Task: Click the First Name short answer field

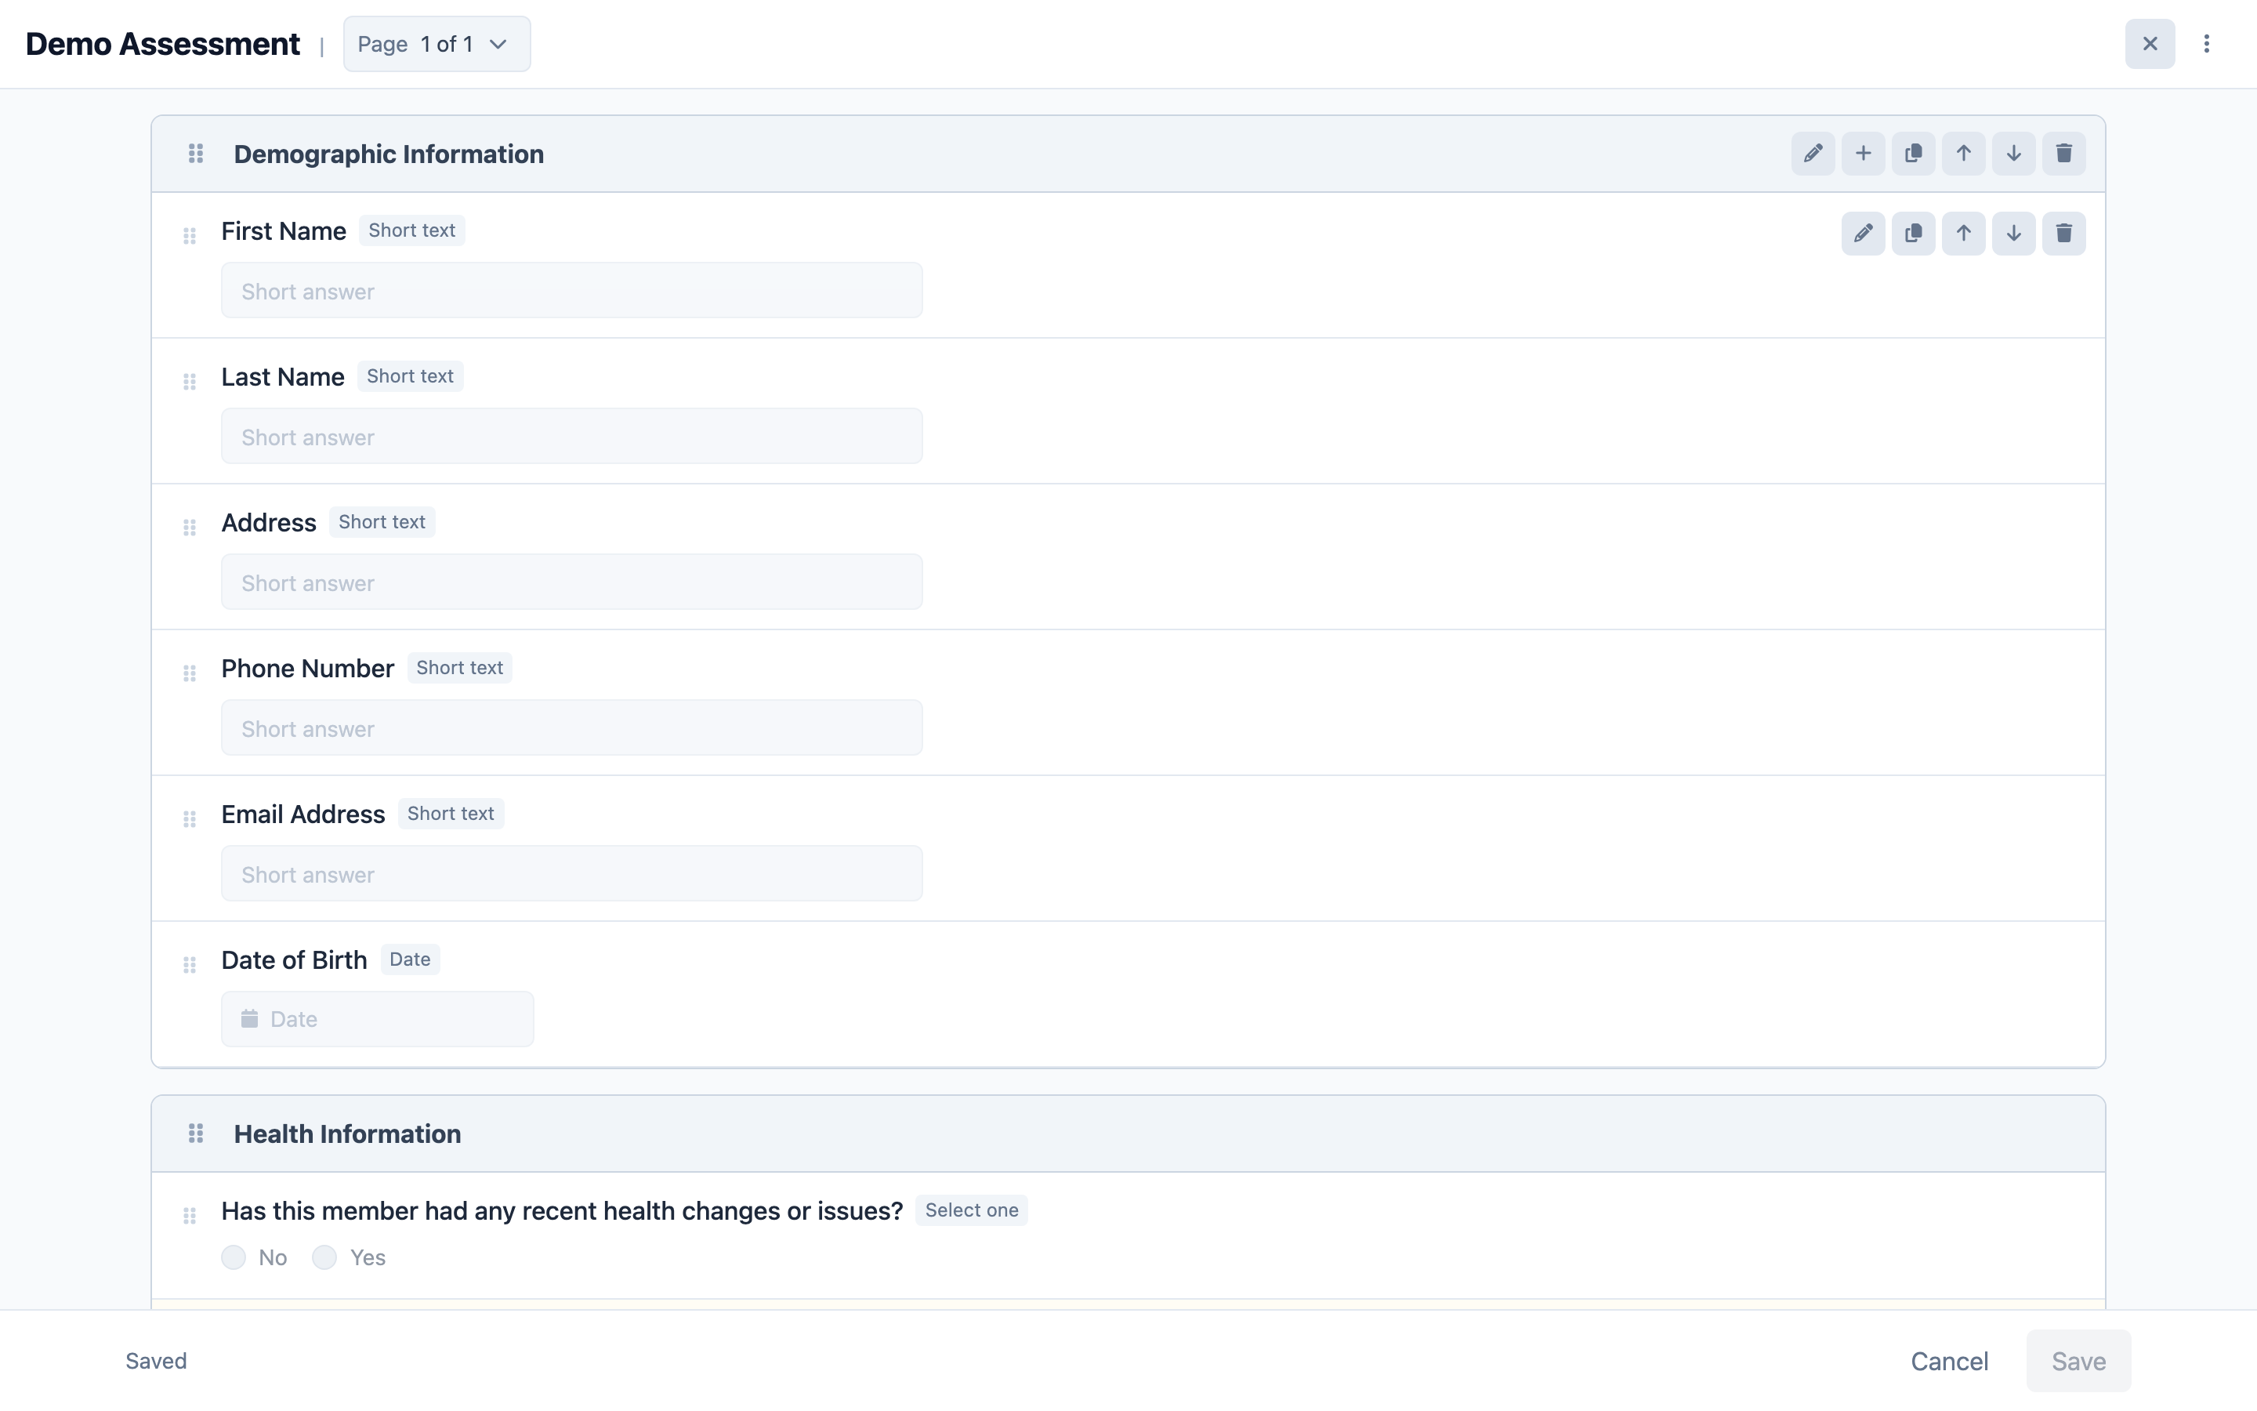Action: (x=572, y=290)
